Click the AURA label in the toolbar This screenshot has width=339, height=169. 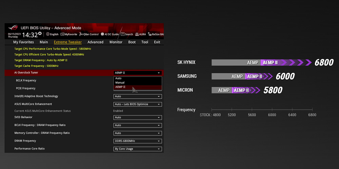142,34
